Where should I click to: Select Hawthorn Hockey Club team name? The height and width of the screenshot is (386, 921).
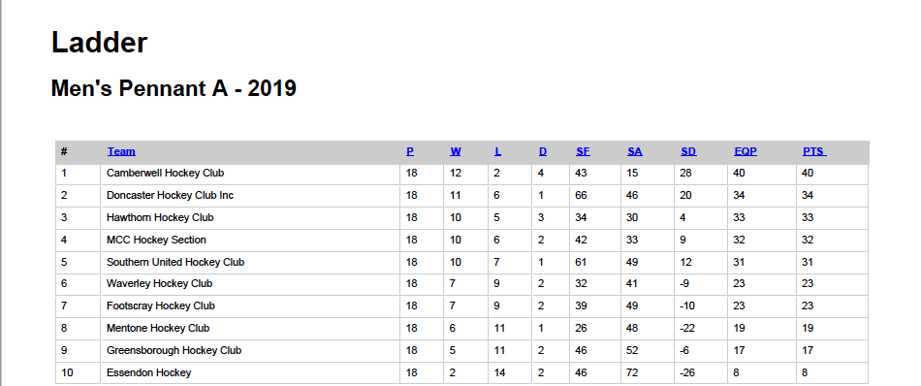[x=160, y=217]
